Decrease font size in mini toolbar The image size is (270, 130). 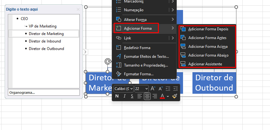[x=161, y=88]
